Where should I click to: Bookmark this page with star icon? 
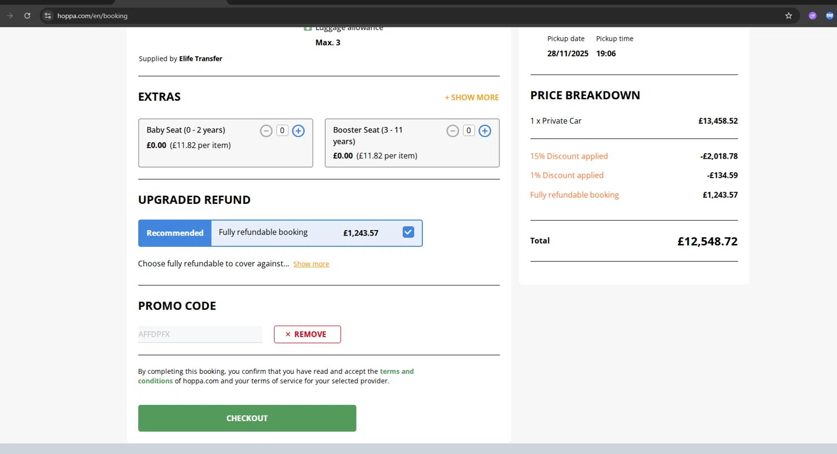tap(788, 16)
